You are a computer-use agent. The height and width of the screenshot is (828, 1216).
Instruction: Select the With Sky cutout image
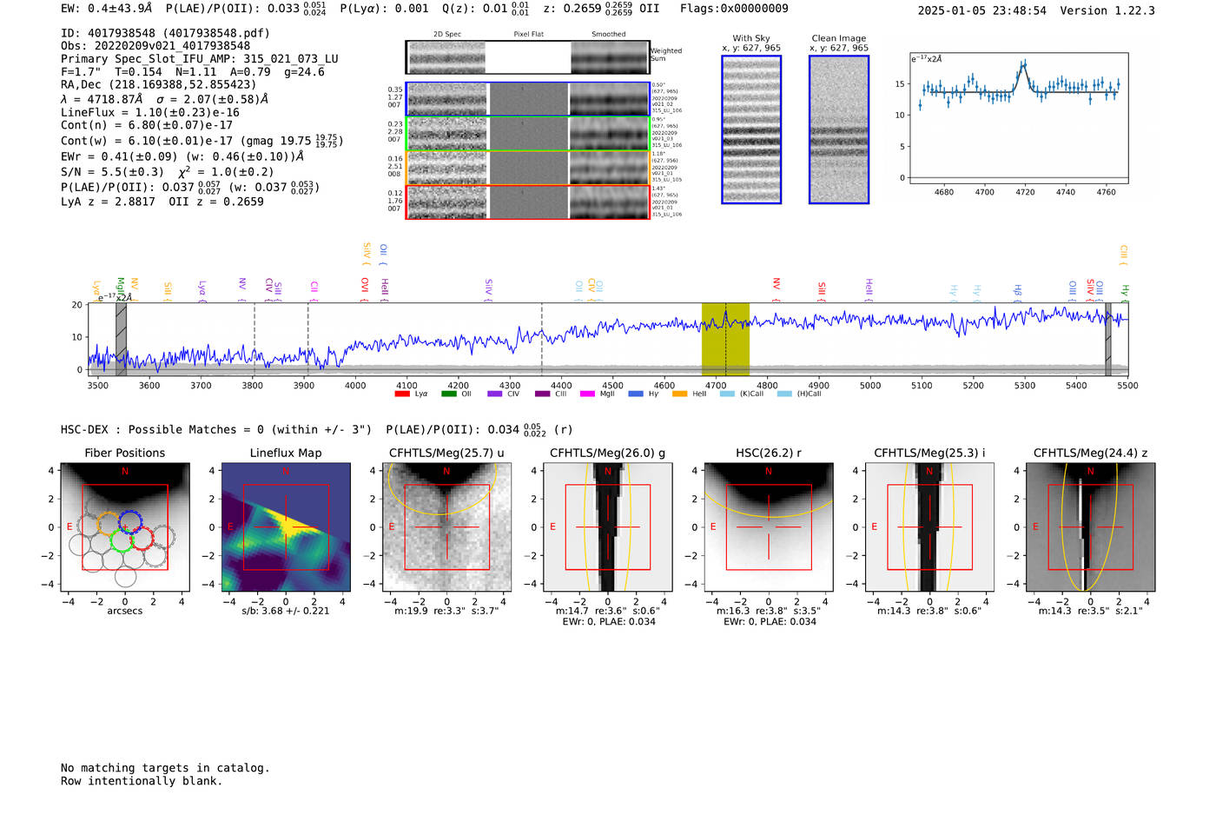751,129
